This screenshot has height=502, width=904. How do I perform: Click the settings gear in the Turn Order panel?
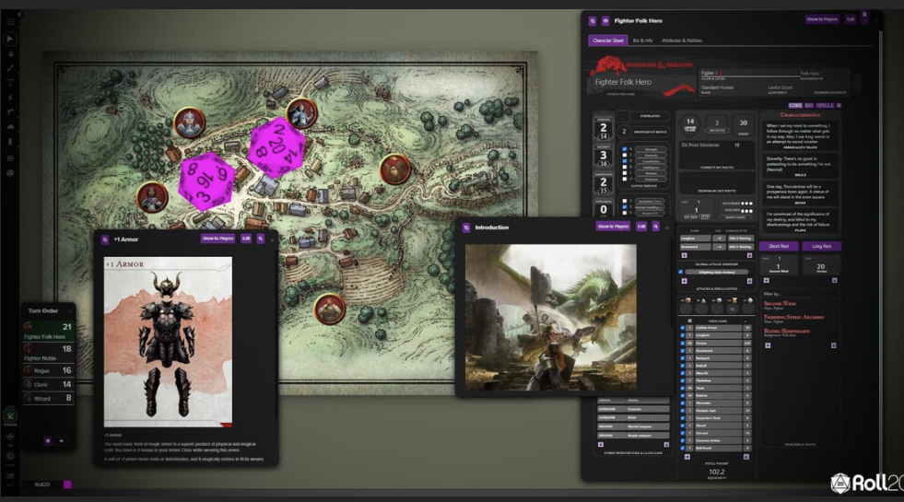click(48, 441)
